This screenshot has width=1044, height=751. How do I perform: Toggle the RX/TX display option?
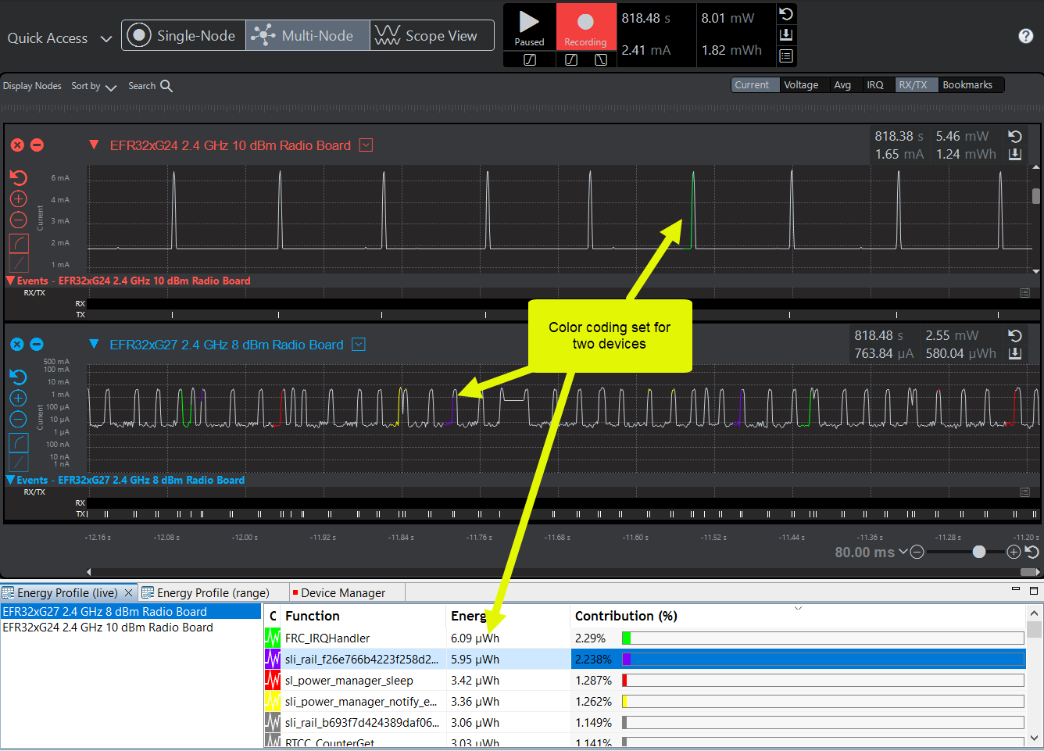913,85
